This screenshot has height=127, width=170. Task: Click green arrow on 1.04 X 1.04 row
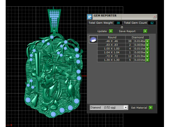pyautogui.click(x=147, y=53)
